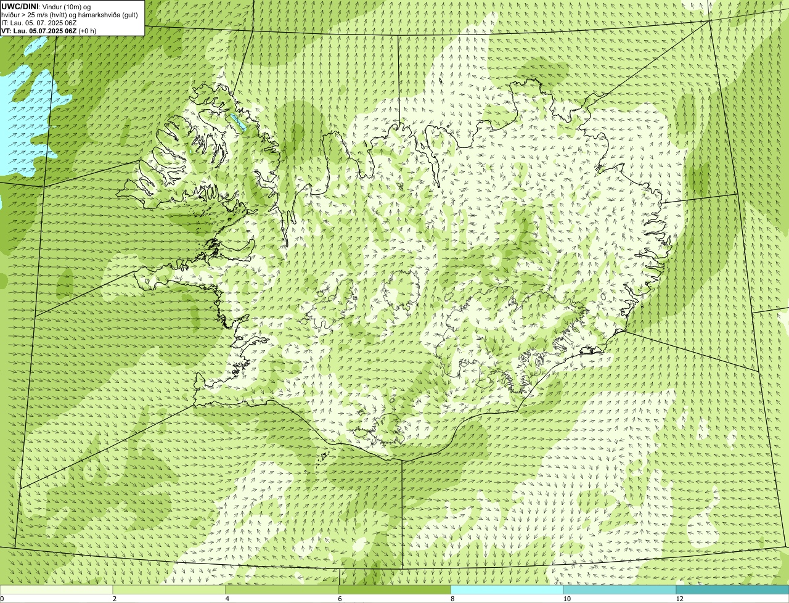Click the legend scale label '8'
Viewport: 789px width, 603px height.
[x=453, y=599]
